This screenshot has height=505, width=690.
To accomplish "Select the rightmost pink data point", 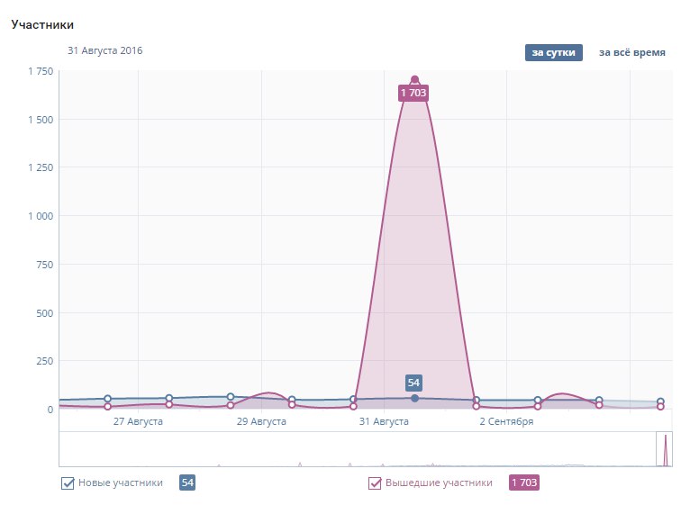I will pos(660,407).
